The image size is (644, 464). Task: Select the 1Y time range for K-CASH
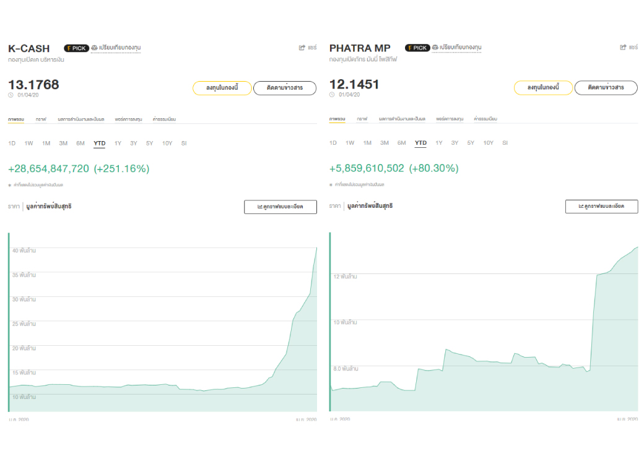pos(118,144)
